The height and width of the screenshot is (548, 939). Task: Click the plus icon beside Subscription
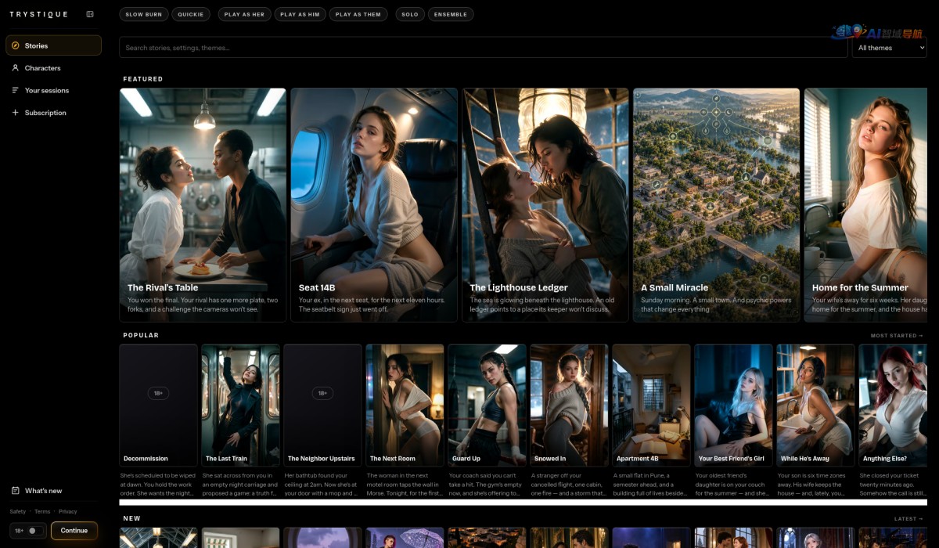16,113
